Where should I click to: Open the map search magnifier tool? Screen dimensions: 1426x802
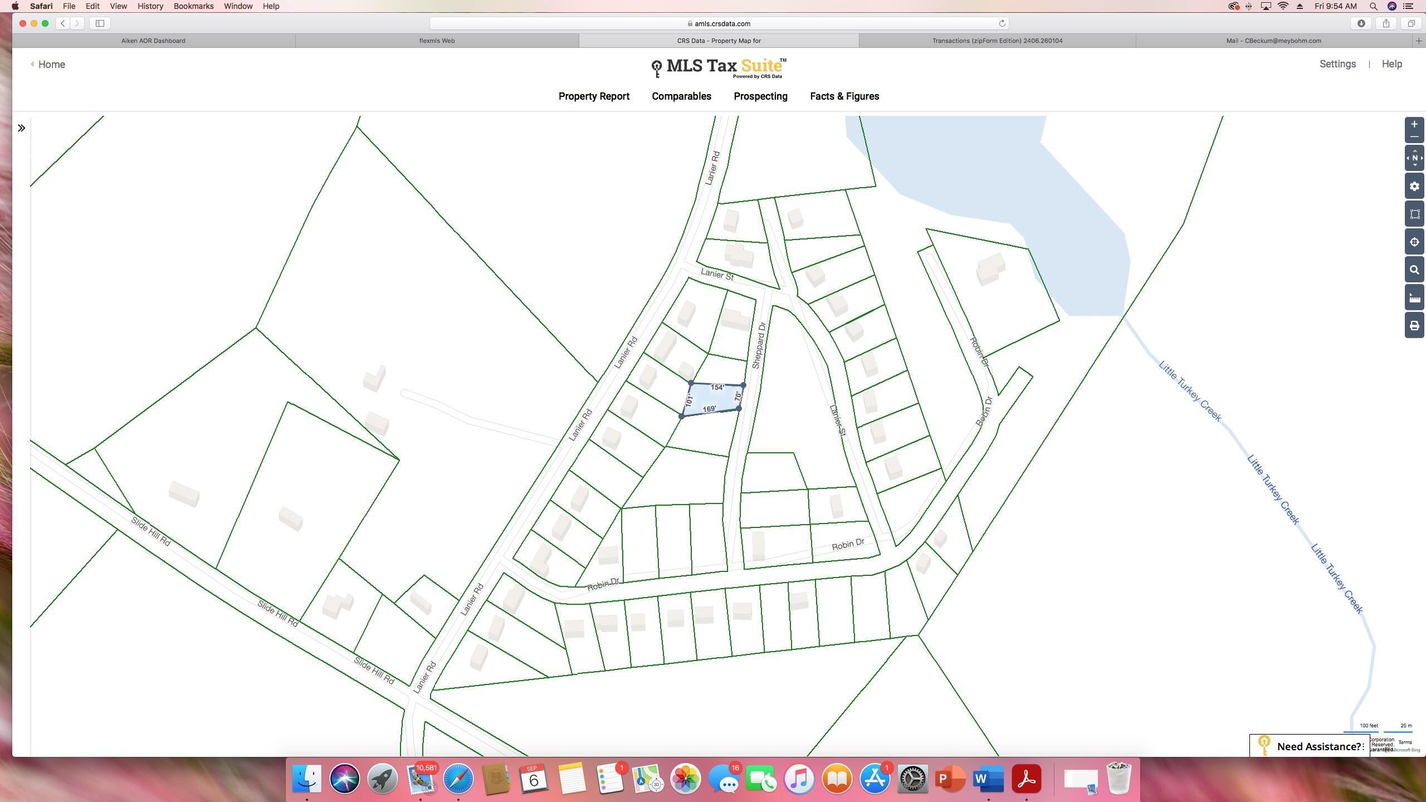pyautogui.click(x=1414, y=270)
